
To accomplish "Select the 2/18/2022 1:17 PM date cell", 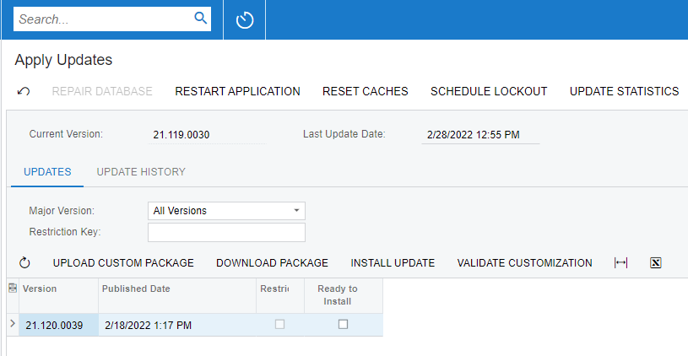I will tap(177, 325).
